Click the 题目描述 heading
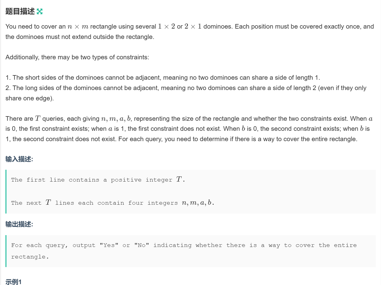Viewport: 381px width, 285px height. [x=20, y=12]
